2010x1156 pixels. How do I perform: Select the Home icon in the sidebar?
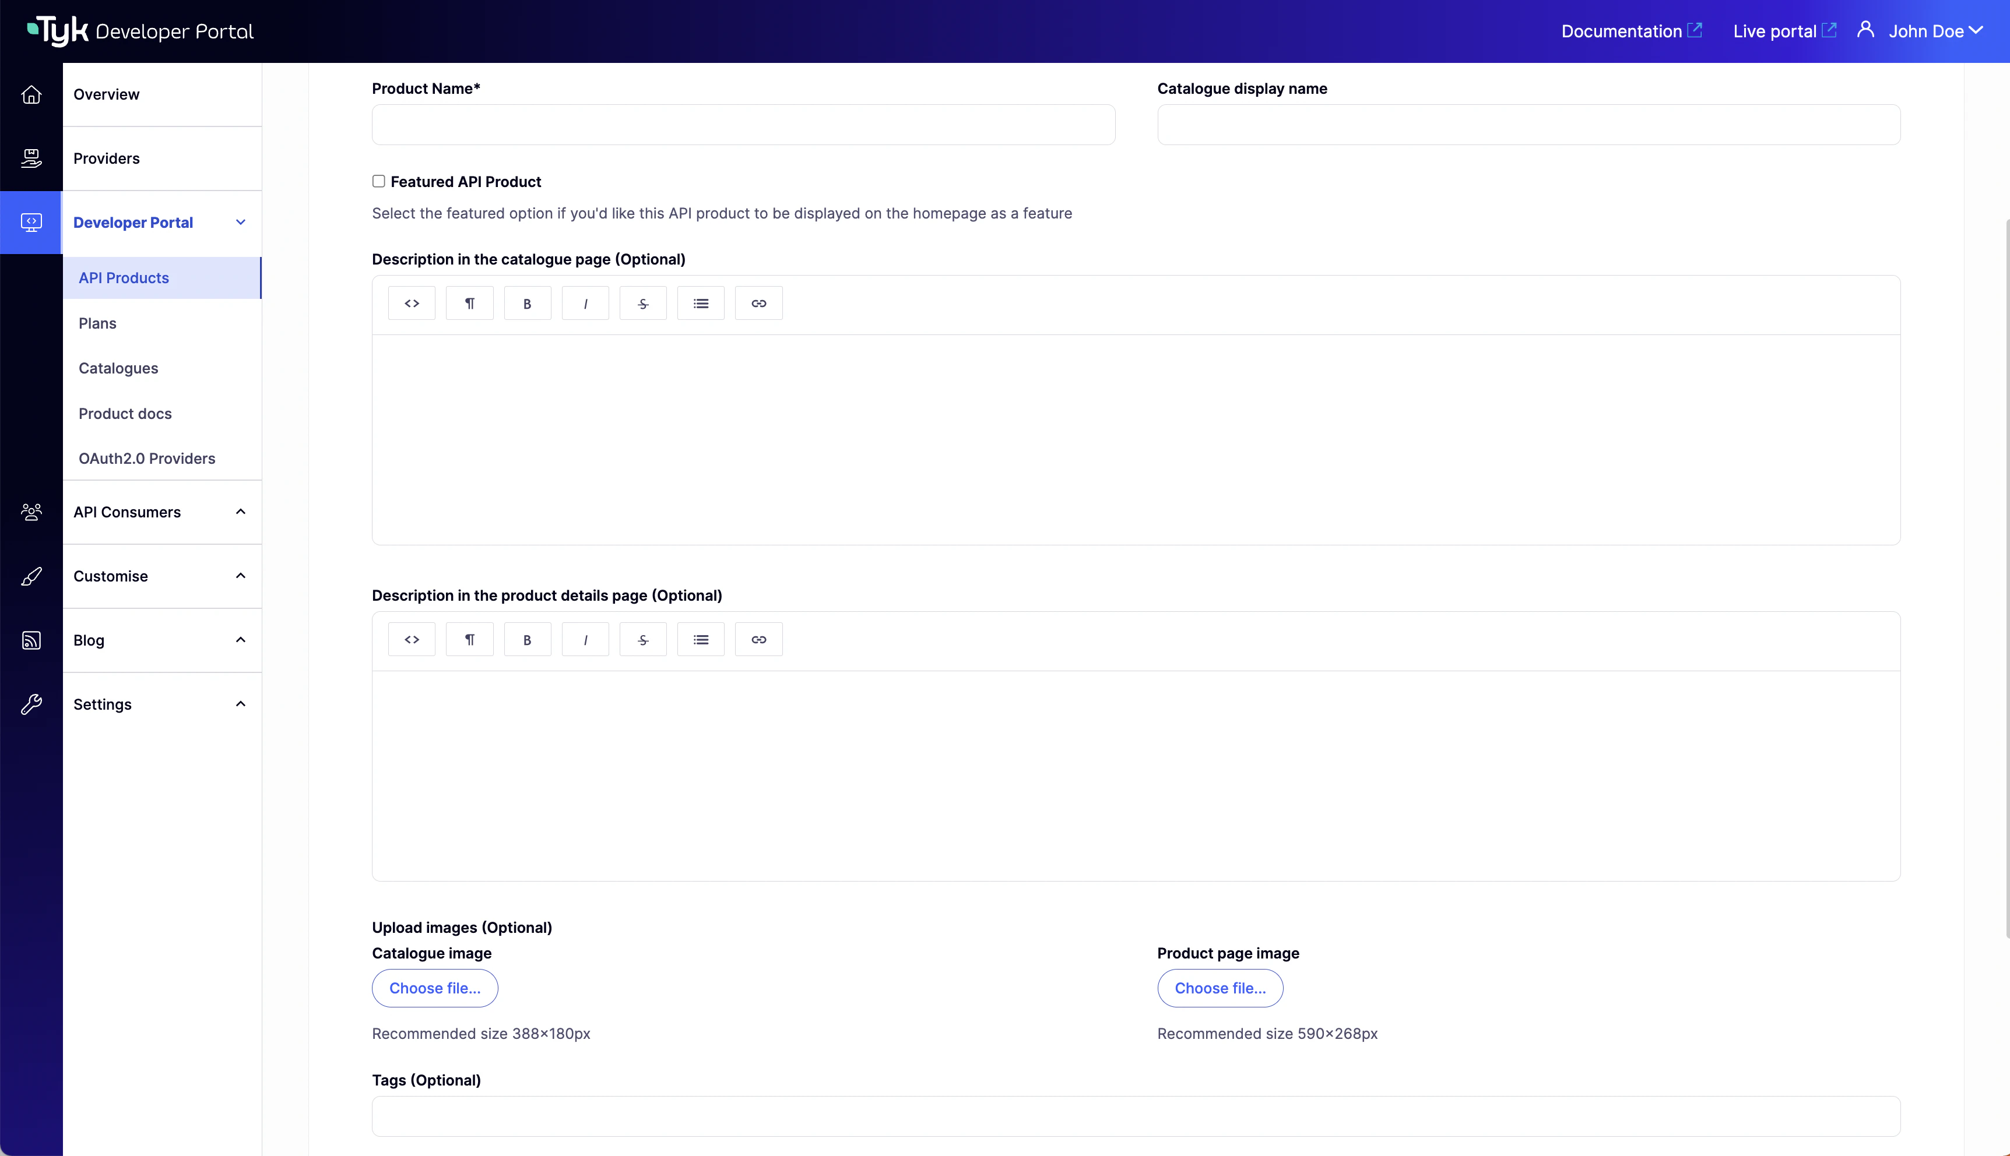coord(31,94)
